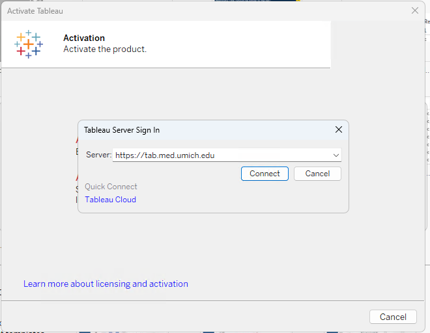The image size is (430, 333).
Task: Close the Tableau Server Sign In dialog
Action: 339,129
